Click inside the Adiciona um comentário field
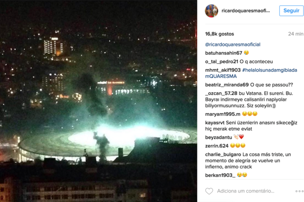304x202 pixels. pos(246,191)
